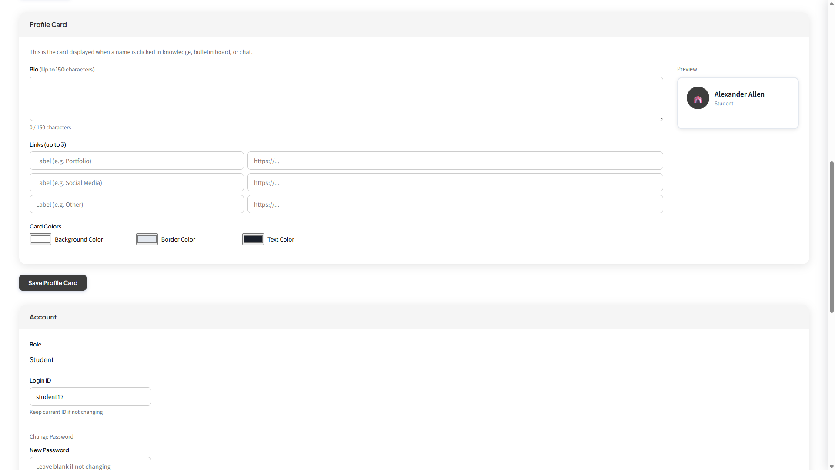Open the Background Color swatch

click(x=40, y=239)
